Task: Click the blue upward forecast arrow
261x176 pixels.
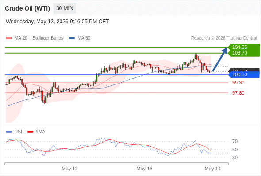Action: (x=220, y=59)
